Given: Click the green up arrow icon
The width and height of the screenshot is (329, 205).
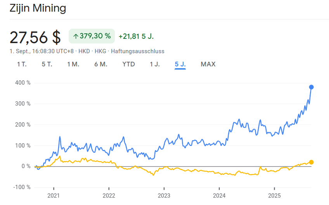Looking at the screenshot, I should coord(76,36).
